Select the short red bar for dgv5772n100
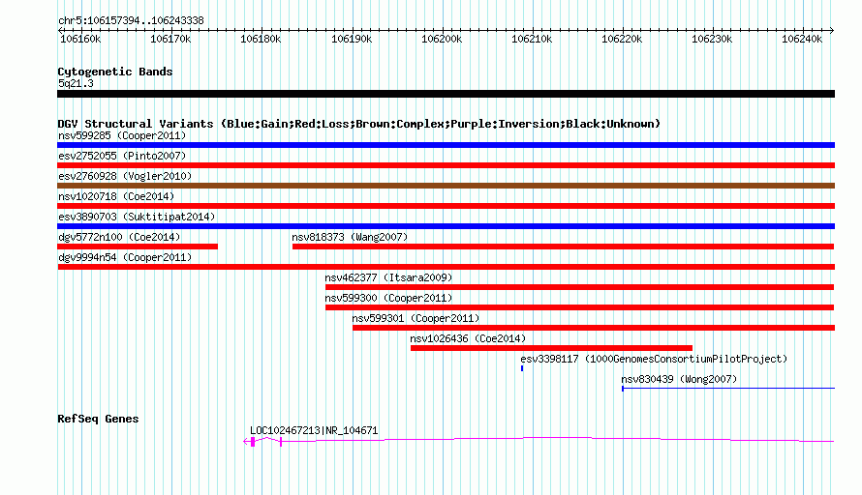862x495 pixels. [138, 247]
